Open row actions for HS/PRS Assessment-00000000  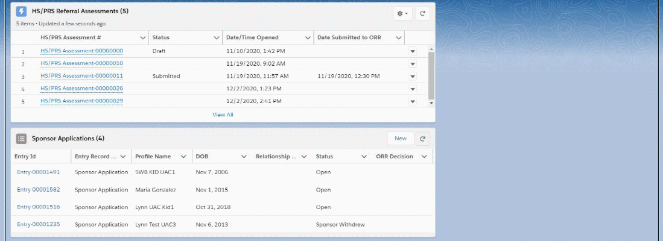413,51
